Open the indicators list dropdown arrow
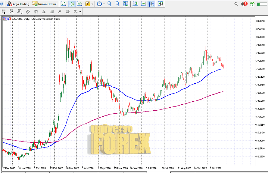The width and height of the screenshot is (268, 173). tap(92, 4)
